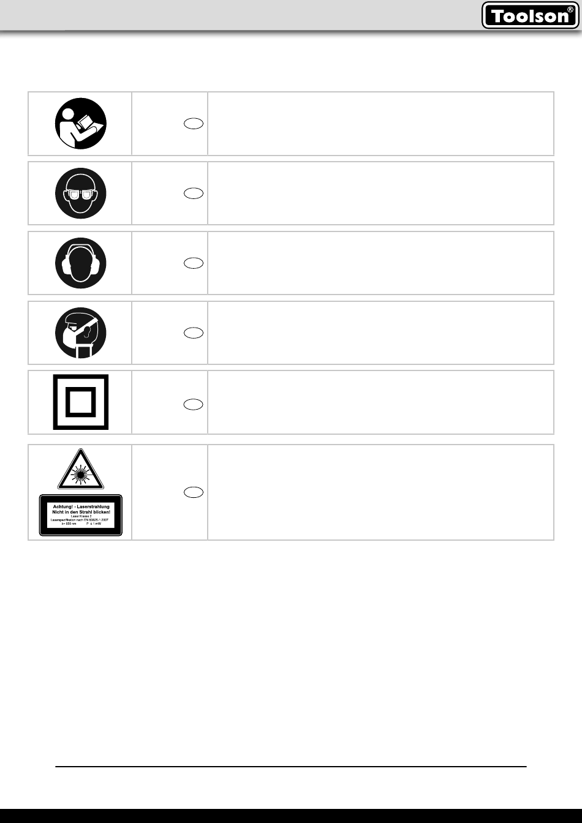
Task: Click the oval marker beside the dust mask symbol
Action: point(193,333)
